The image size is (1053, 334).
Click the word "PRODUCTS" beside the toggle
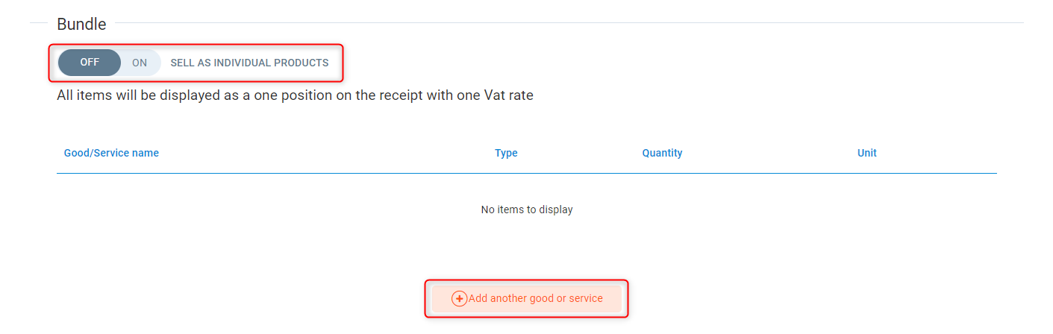point(301,63)
